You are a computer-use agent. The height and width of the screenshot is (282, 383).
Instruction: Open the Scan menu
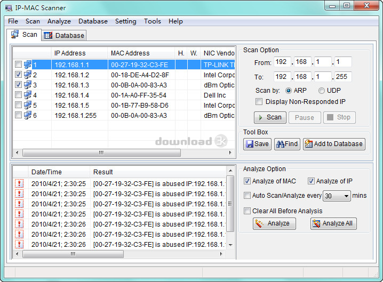tap(33, 21)
